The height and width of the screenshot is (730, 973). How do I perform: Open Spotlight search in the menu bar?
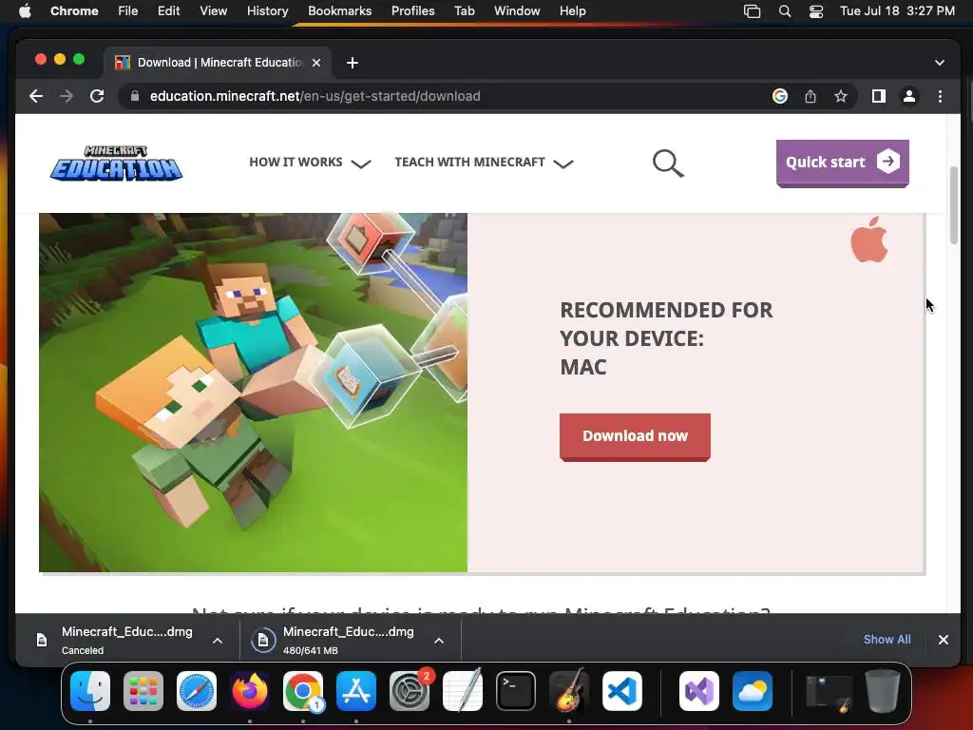[785, 11]
